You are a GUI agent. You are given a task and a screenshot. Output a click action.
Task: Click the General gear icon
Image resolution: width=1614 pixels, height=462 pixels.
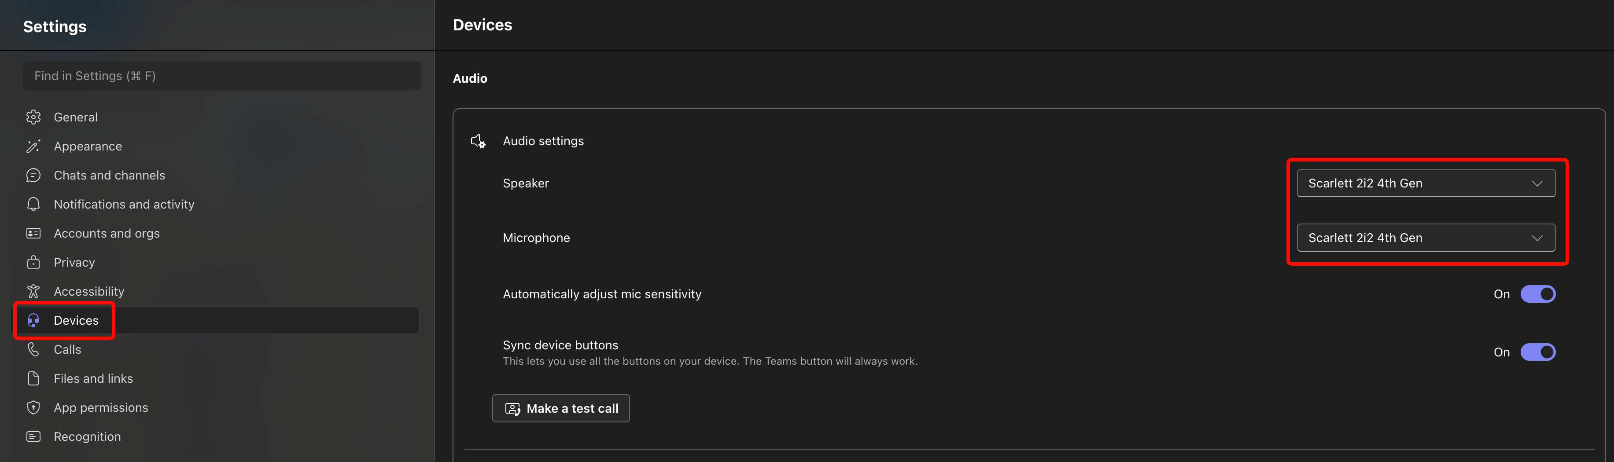click(x=33, y=117)
